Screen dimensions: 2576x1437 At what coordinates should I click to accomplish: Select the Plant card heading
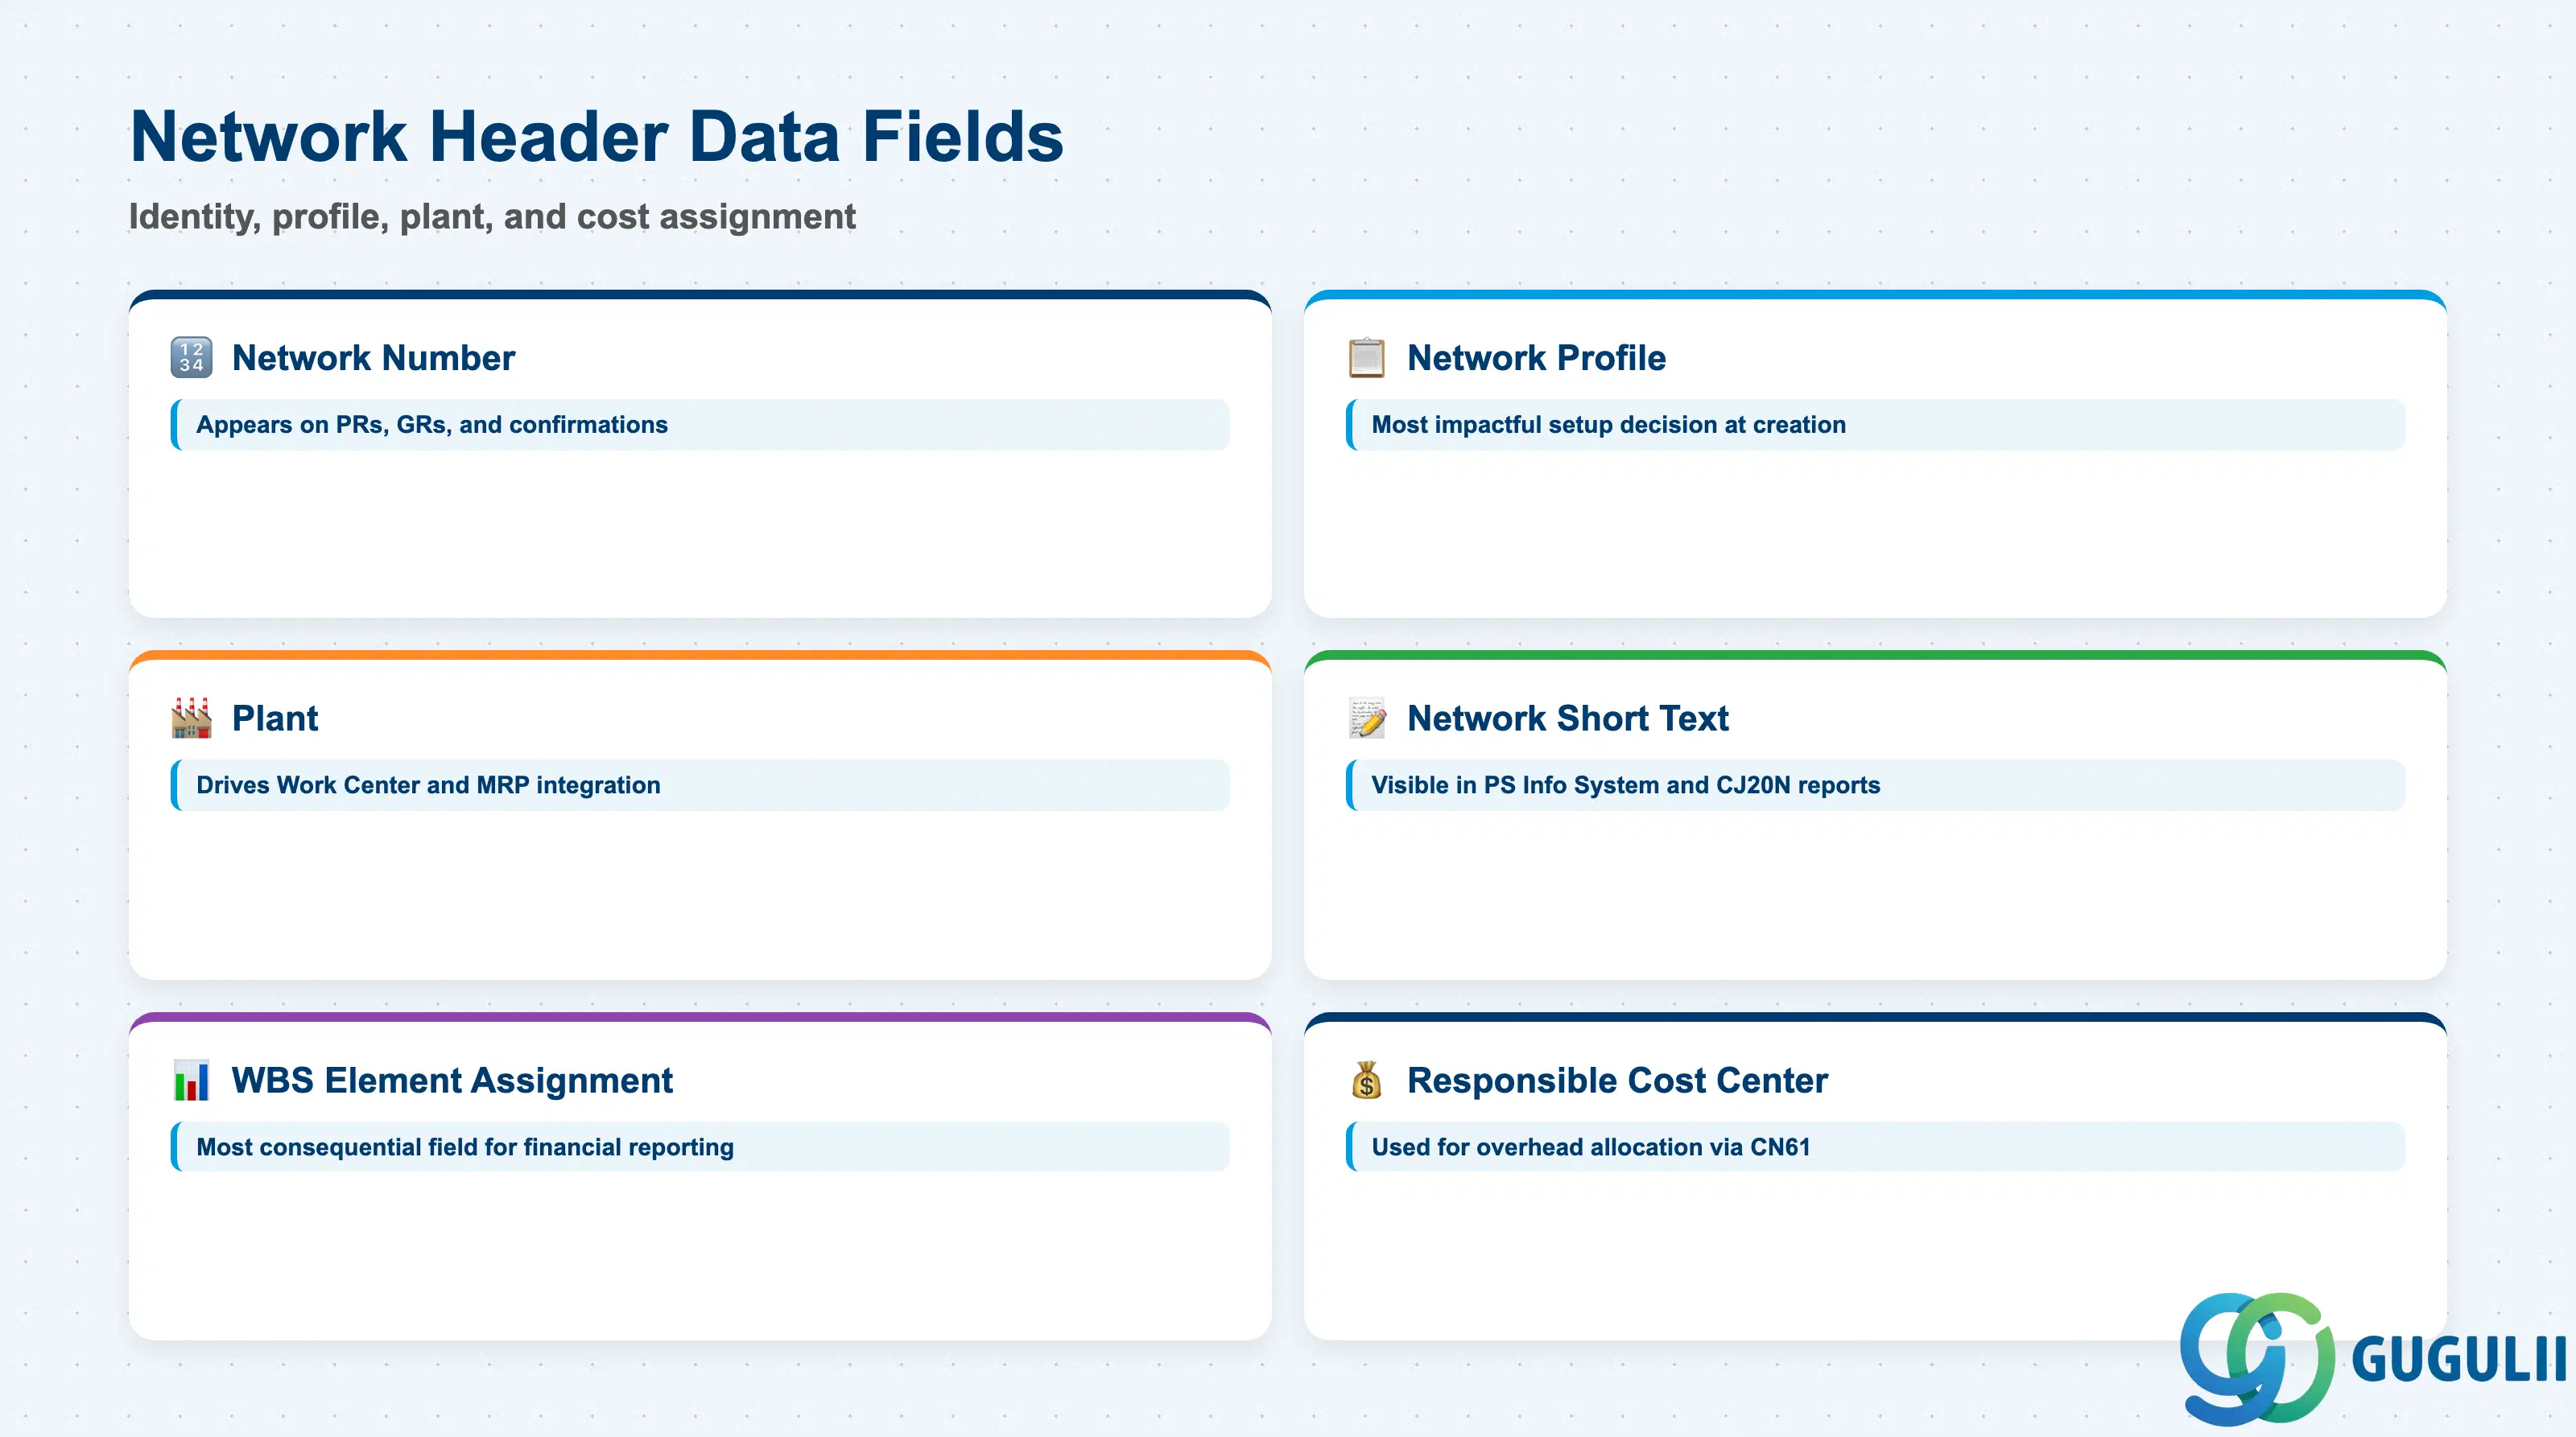coord(275,718)
